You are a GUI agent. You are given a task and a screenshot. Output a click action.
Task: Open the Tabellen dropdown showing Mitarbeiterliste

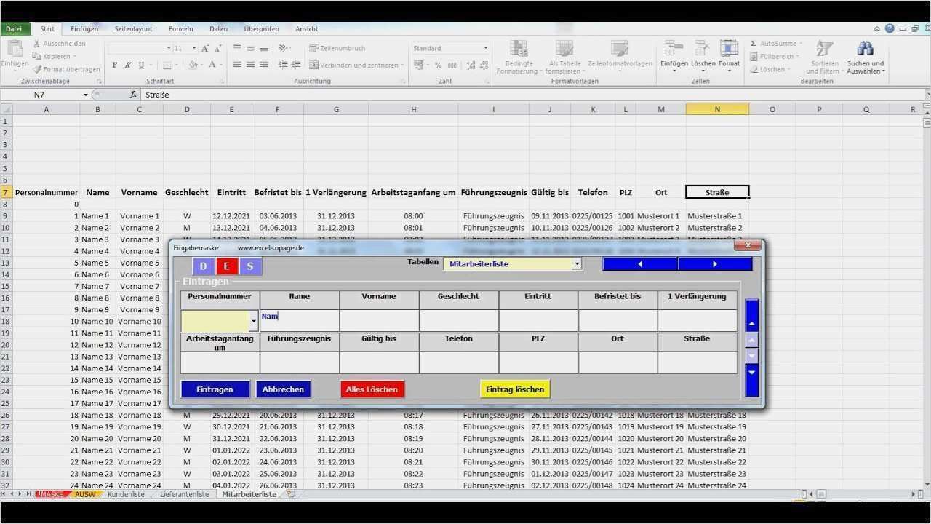click(577, 264)
